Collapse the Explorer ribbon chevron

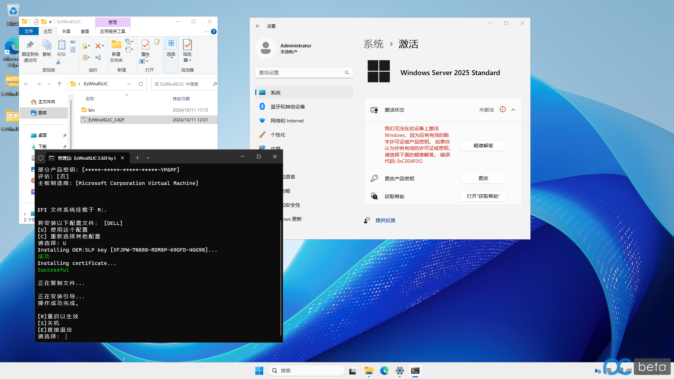[206, 32]
